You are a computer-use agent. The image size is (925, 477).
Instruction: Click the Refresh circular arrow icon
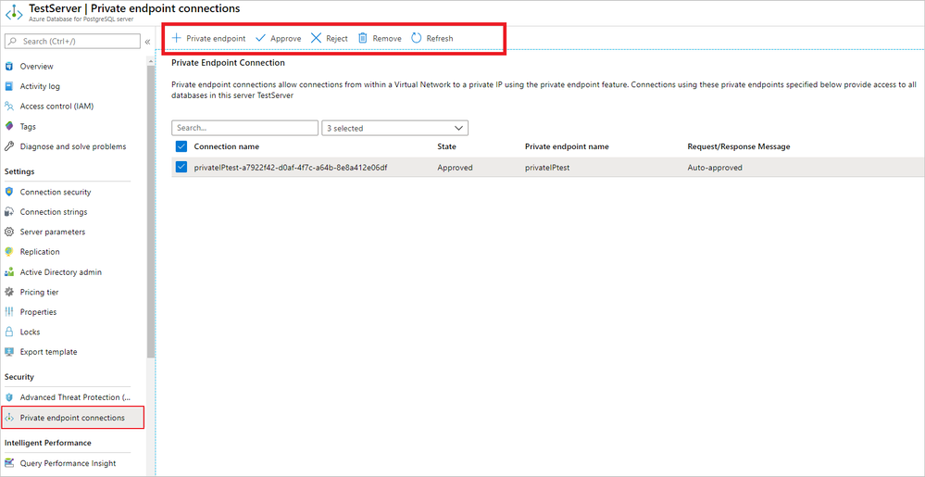(417, 38)
